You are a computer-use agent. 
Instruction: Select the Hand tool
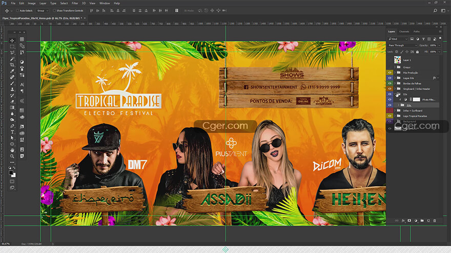[x=12, y=150]
